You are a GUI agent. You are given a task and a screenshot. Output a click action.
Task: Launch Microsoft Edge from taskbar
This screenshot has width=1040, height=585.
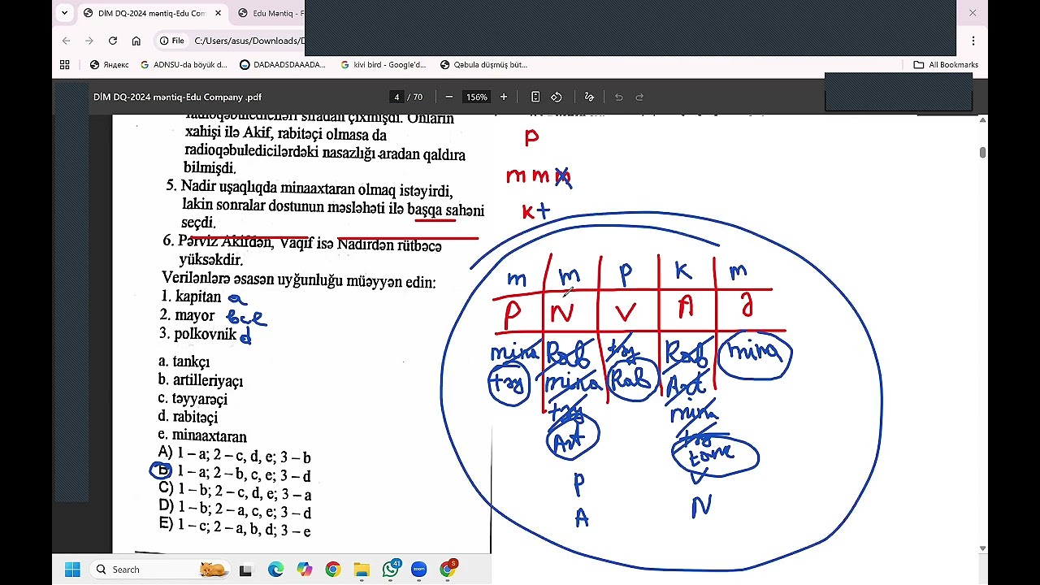point(275,570)
